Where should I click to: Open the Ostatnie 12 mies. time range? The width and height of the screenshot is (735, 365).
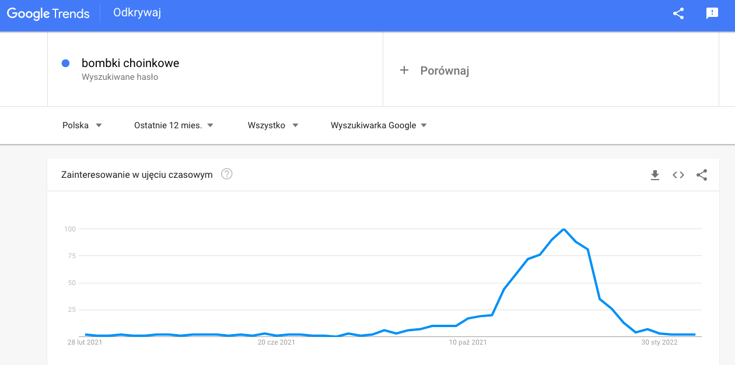pyautogui.click(x=174, y=125)
